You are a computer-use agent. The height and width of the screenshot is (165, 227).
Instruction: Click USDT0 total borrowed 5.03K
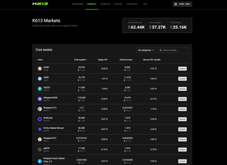(128, 87)
